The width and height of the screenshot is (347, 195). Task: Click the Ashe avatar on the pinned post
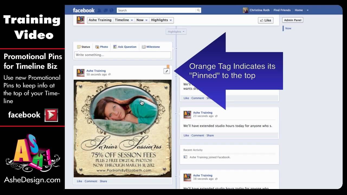tap(81, 73)
